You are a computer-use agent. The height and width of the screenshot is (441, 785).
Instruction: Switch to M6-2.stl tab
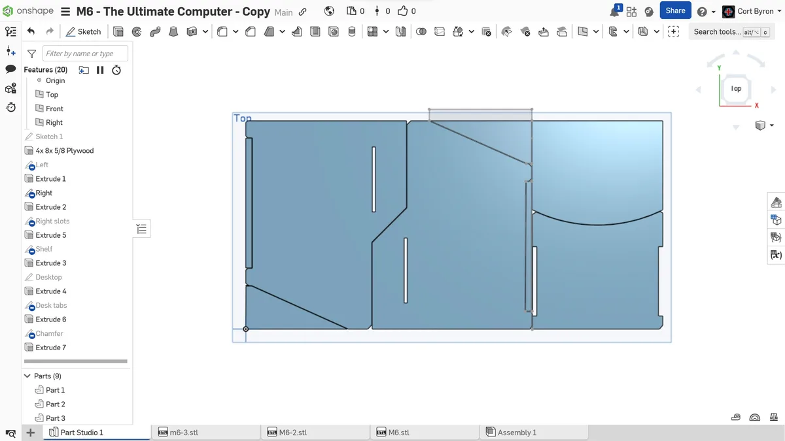point(315,433)
